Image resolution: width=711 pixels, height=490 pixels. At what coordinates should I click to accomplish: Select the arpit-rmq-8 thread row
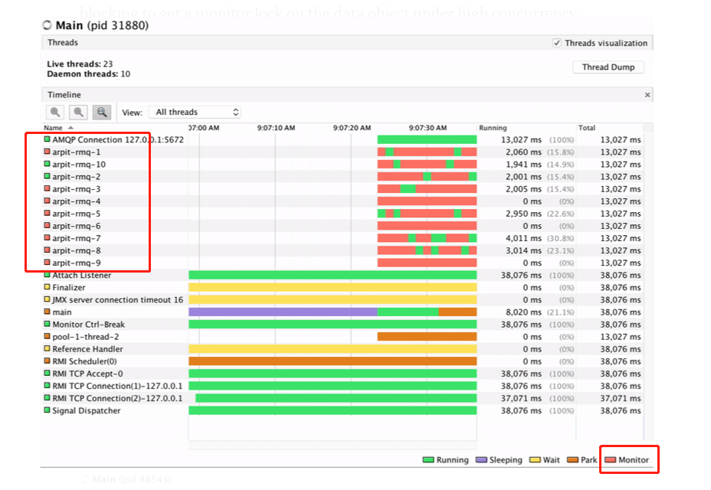(342, 250)
